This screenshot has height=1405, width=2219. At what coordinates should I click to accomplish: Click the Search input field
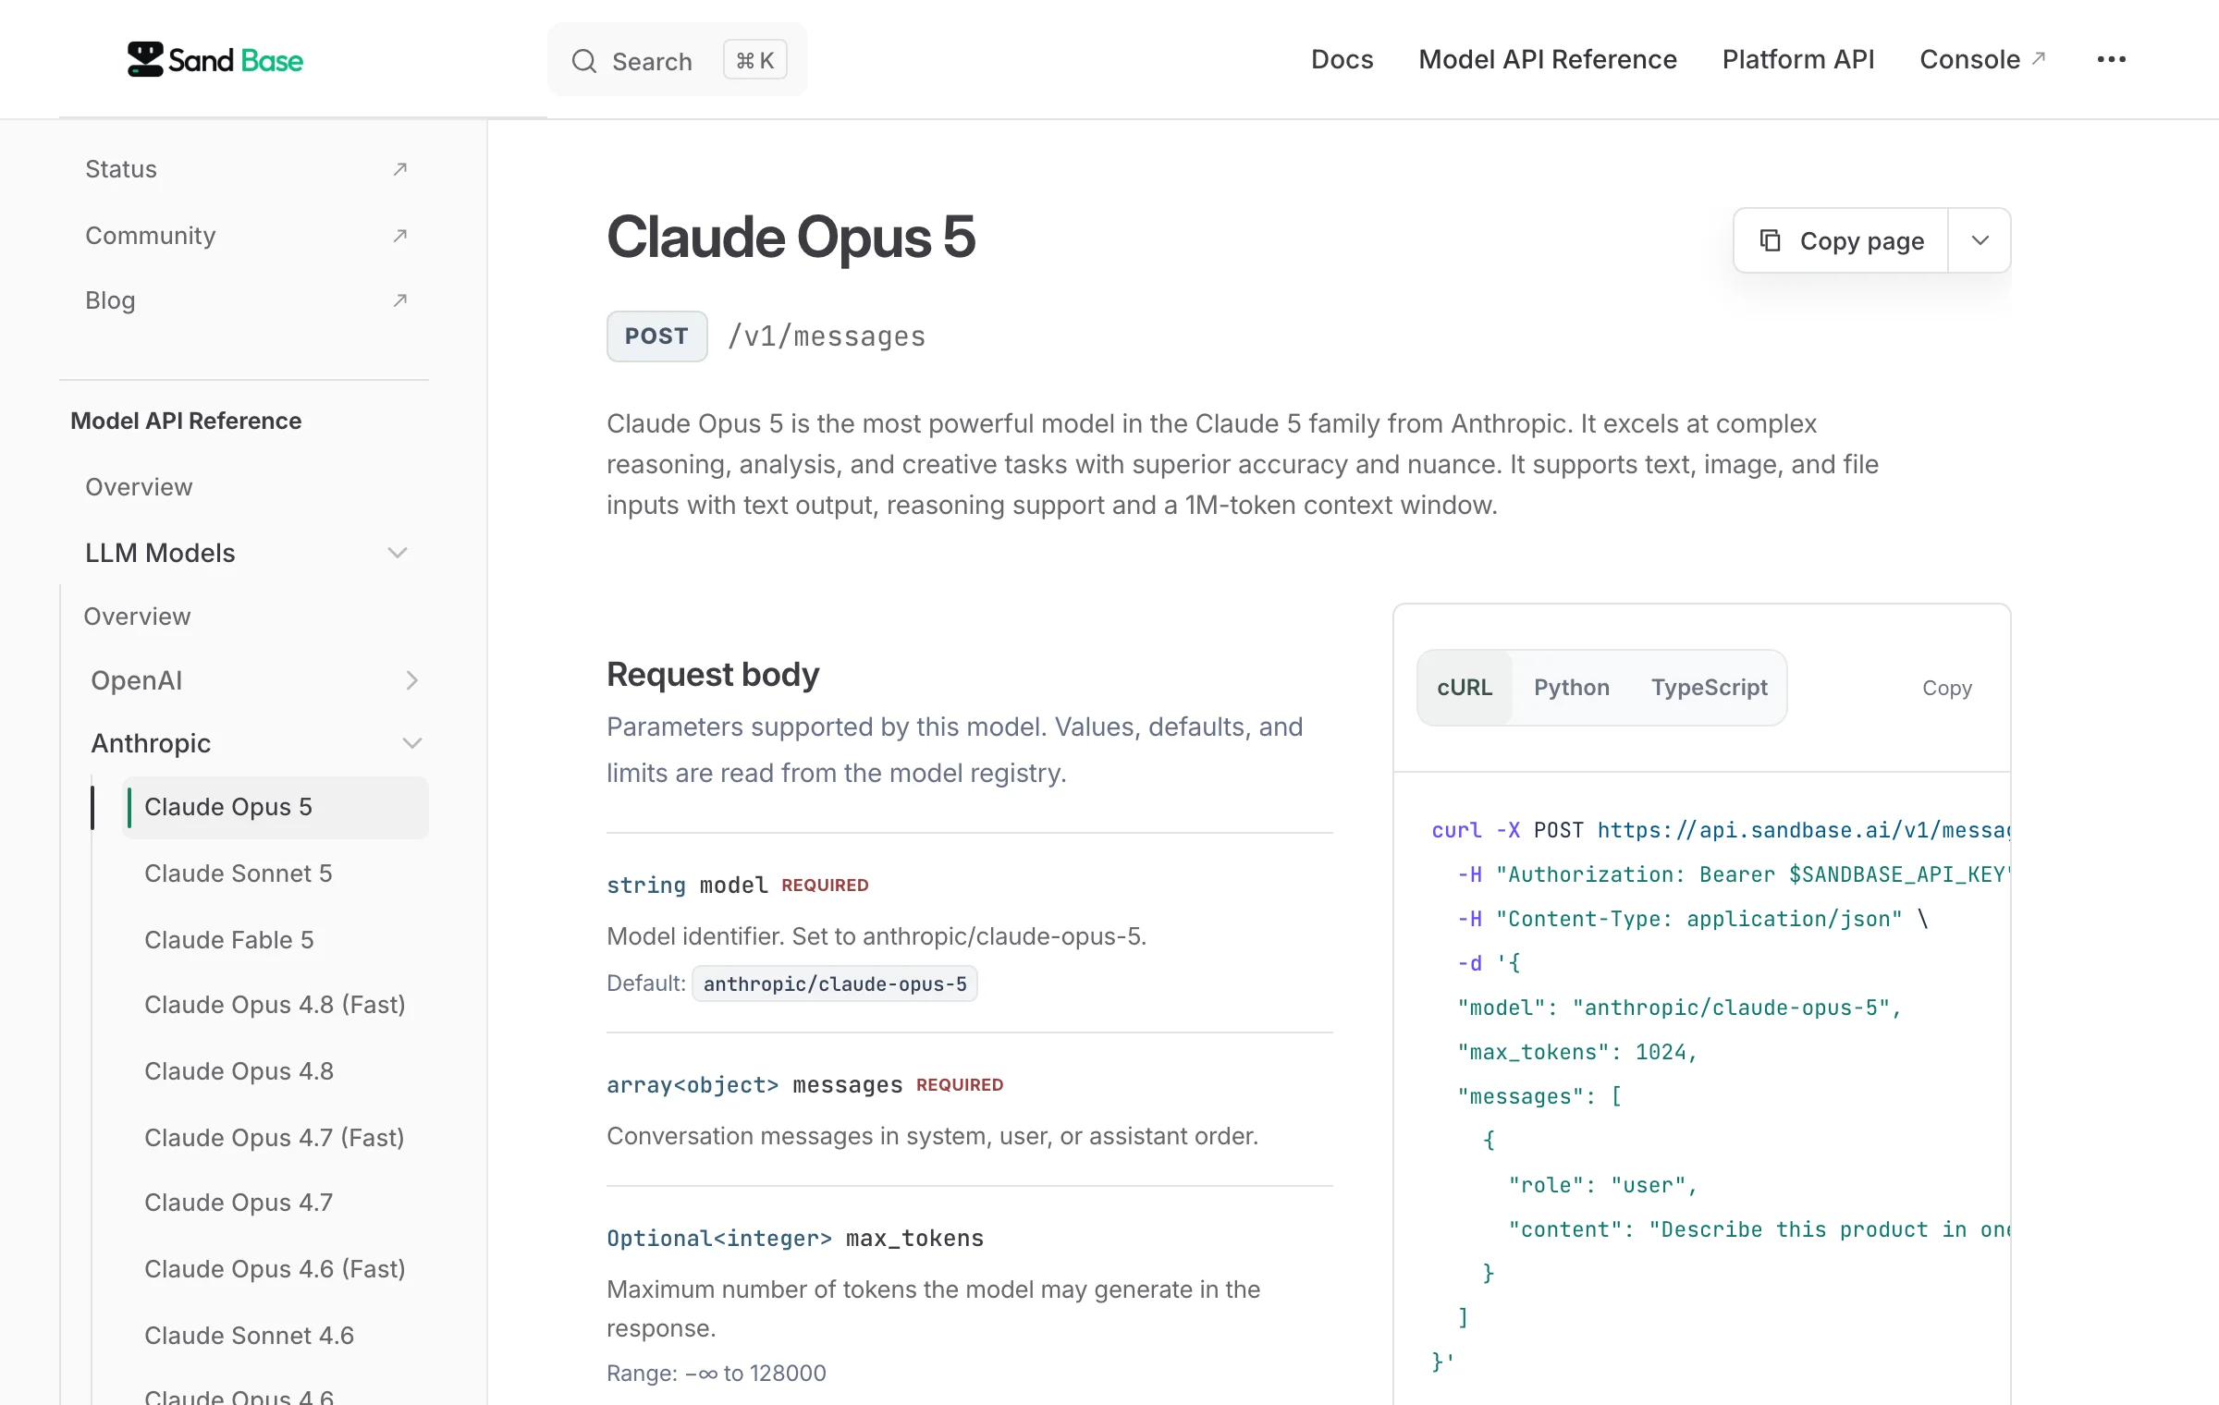[x=677, y=61]
